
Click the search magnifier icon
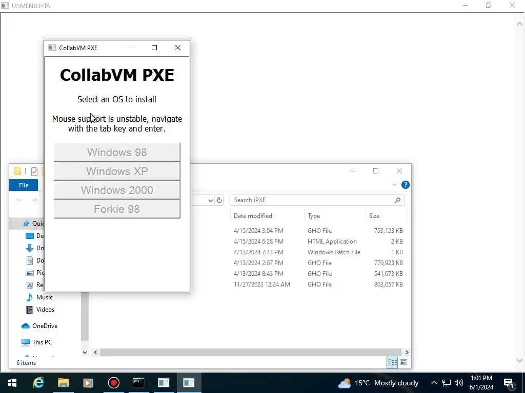[397, 200]
